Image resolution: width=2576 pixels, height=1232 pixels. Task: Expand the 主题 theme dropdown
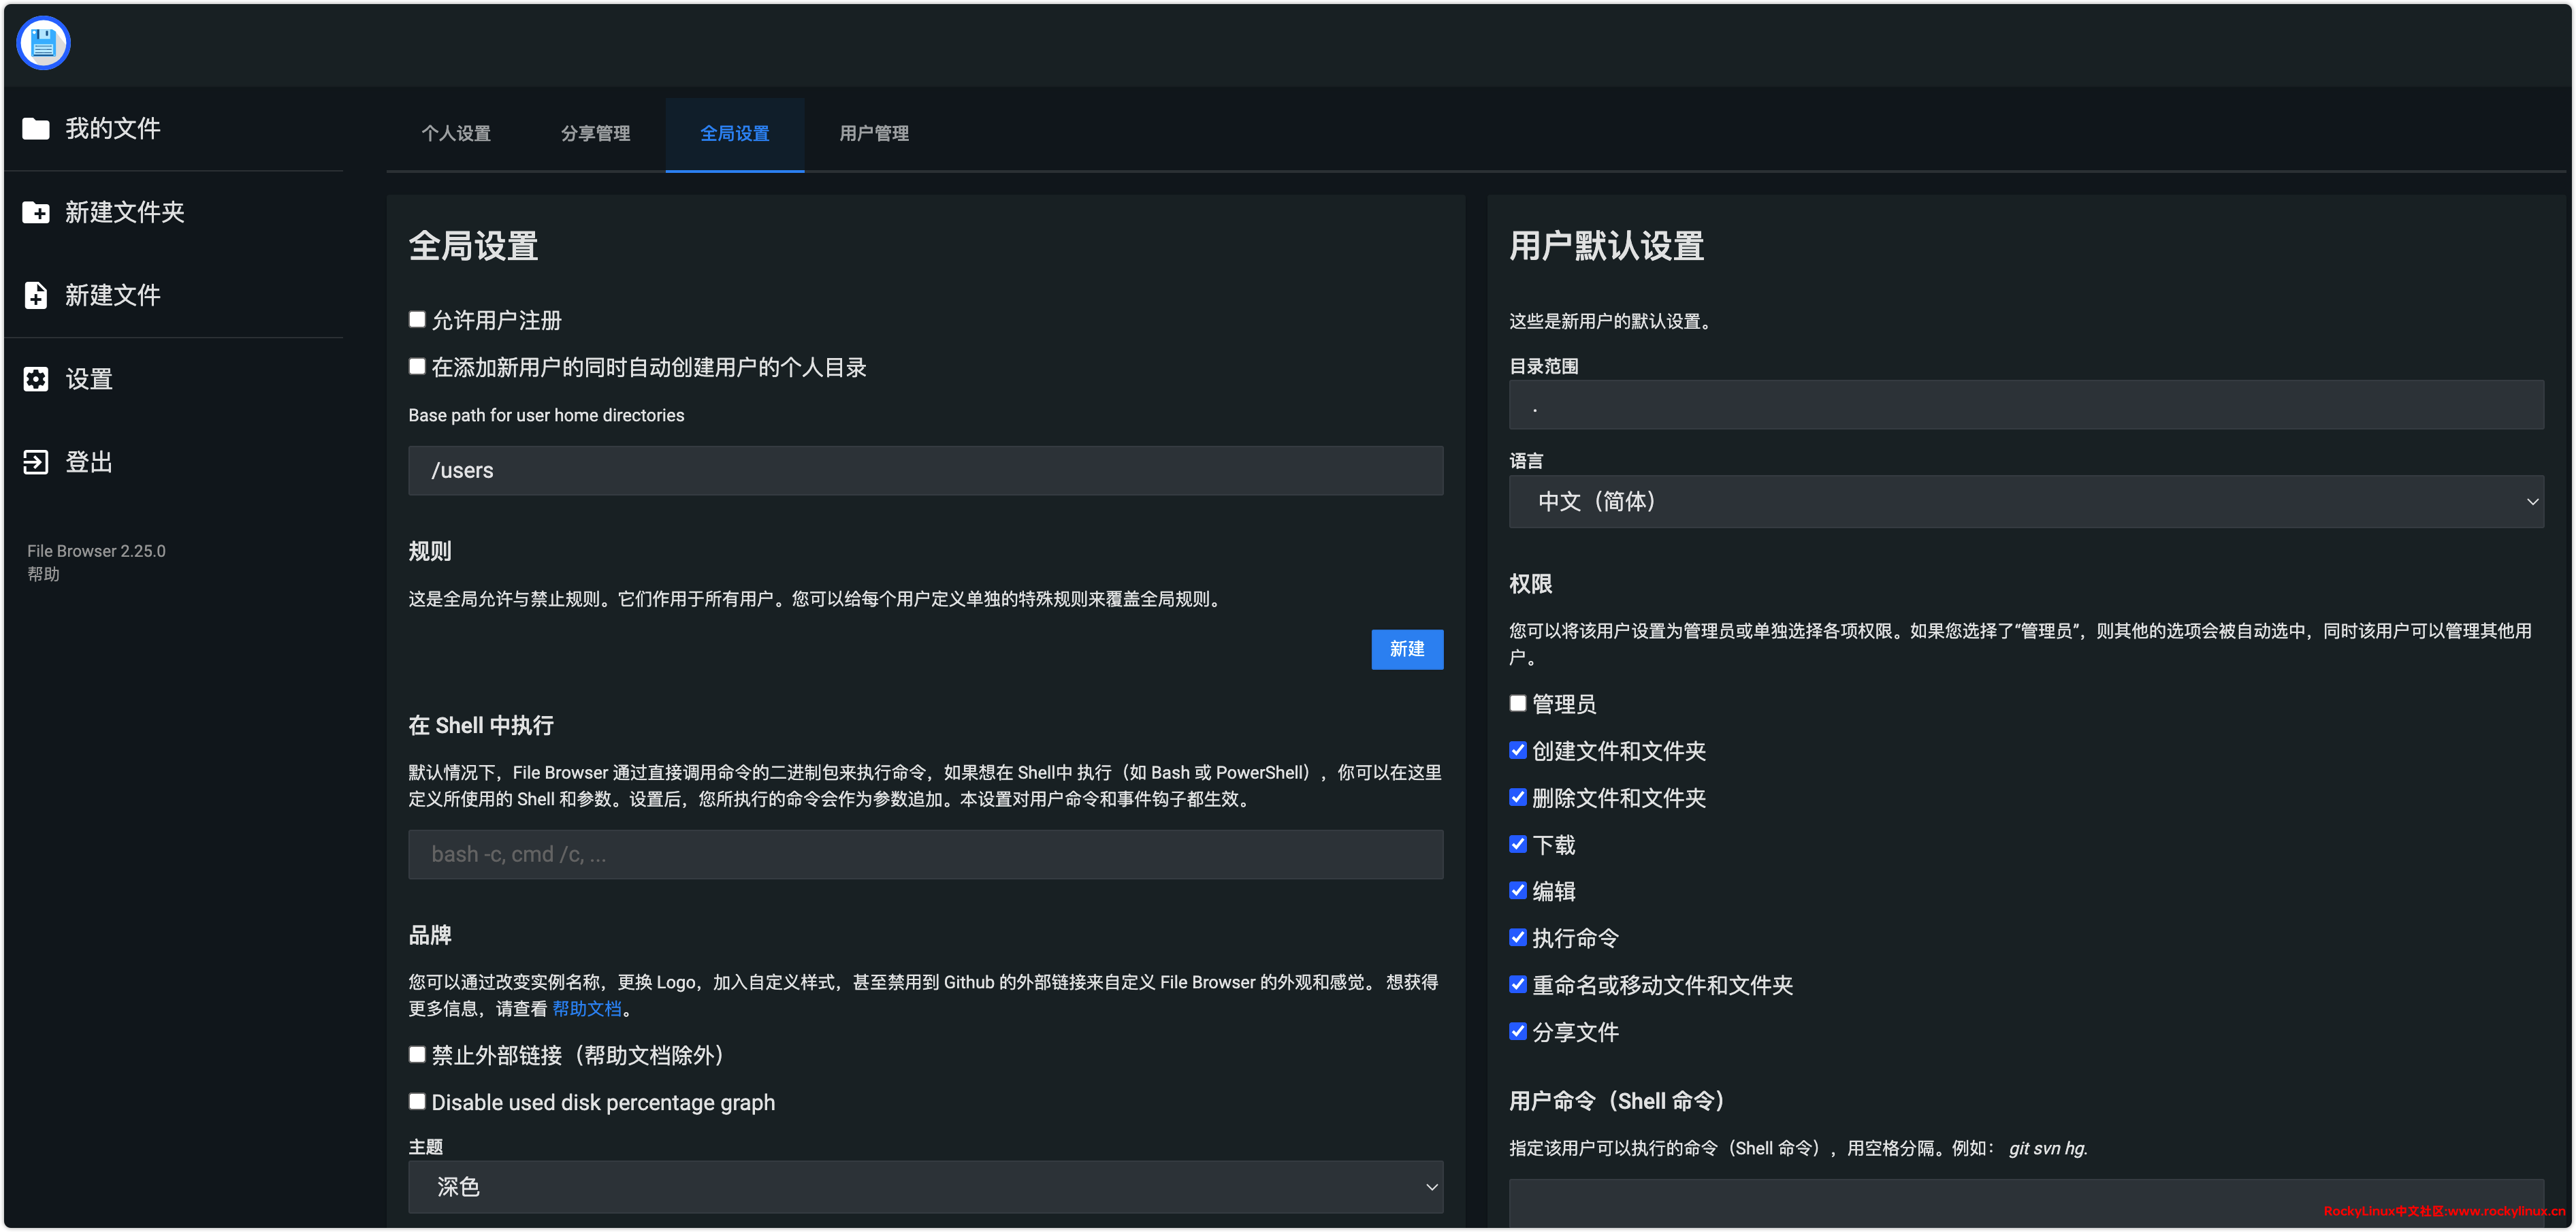pos(925,1187)
